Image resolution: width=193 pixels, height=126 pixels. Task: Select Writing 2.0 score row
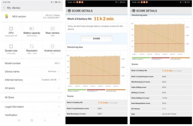(x=161, y=92)
